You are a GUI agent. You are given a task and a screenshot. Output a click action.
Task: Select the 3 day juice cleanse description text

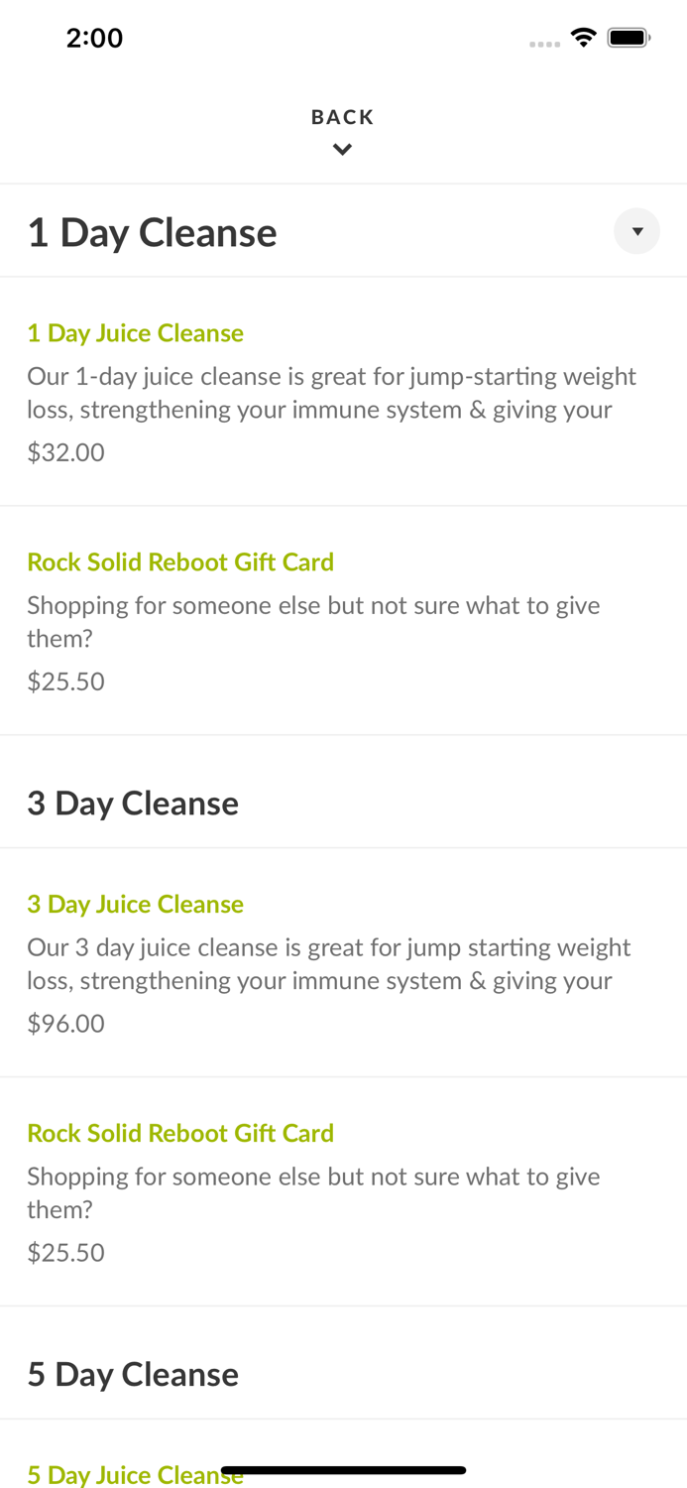point(329,964)
